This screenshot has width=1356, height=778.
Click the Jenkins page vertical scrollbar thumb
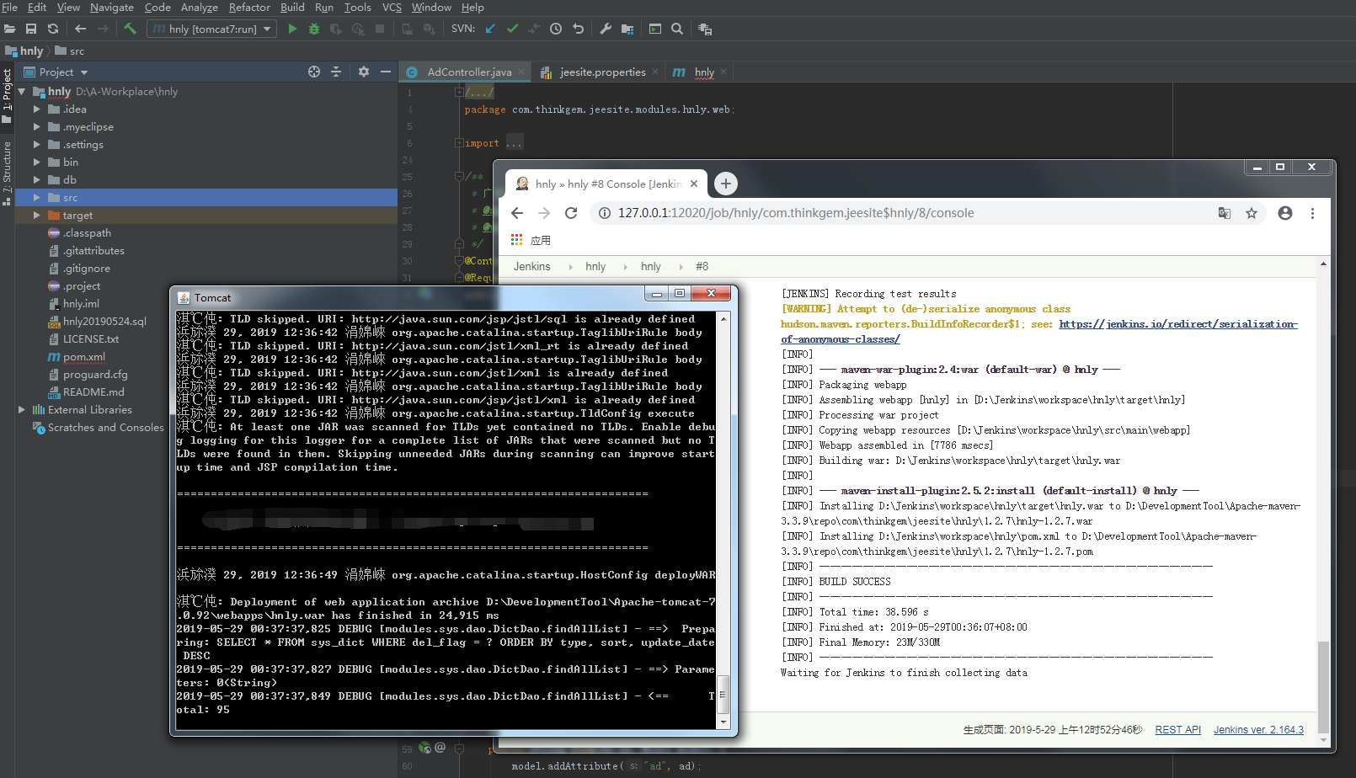[1323, 686]
